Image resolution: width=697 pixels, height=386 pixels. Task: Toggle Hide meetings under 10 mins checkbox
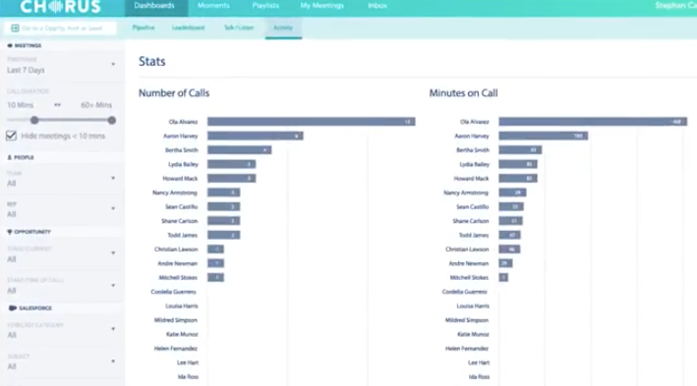point(11,136)
